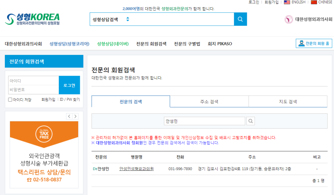The height and width of the screenshot is (195, 334).
Task: Open 안성민성형외과의원 hospital link
Action: (137, 169)
